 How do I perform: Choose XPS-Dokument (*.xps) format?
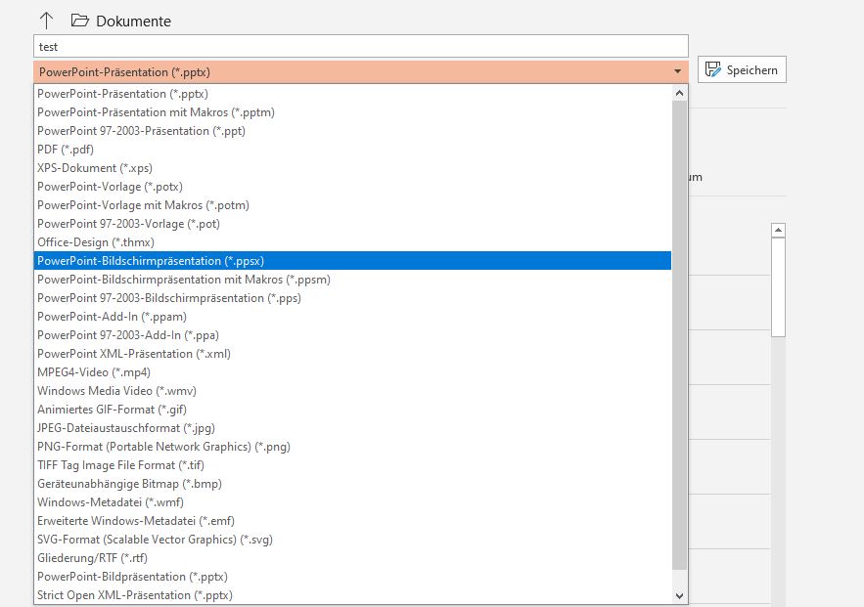[x=352, y=168]
